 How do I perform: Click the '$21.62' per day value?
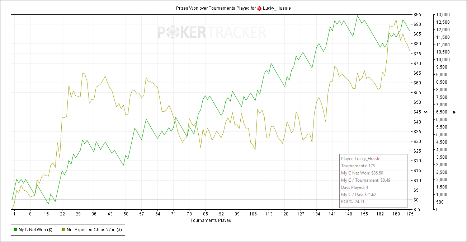click(370, 195)
